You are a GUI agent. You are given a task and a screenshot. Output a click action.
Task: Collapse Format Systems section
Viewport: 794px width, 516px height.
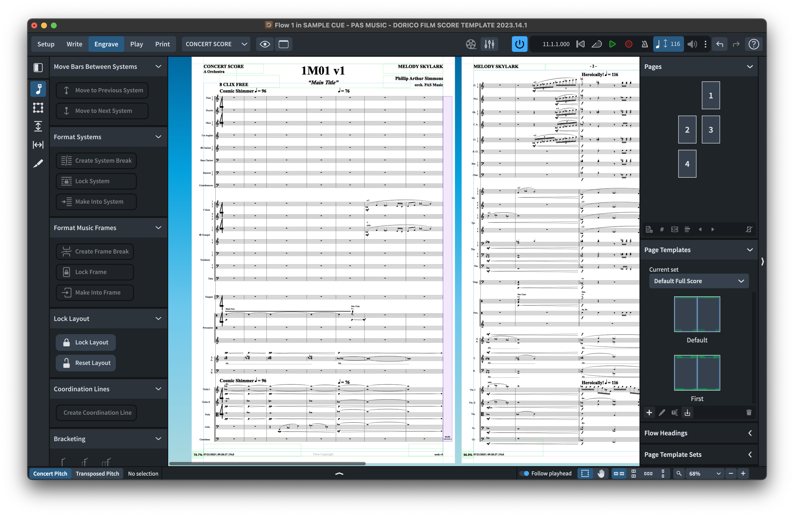(x=158, y=137)
